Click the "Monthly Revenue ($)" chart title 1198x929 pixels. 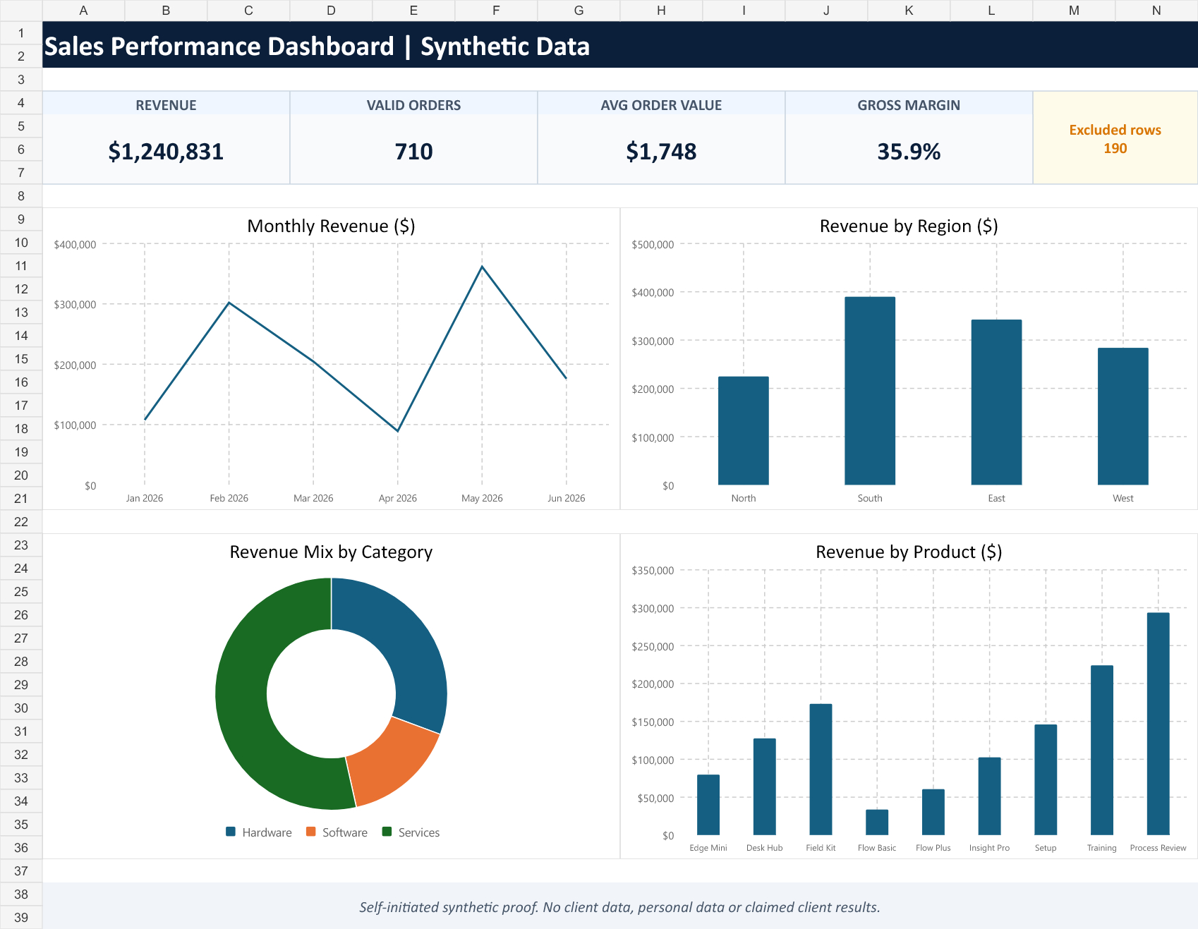pos(331,226)
